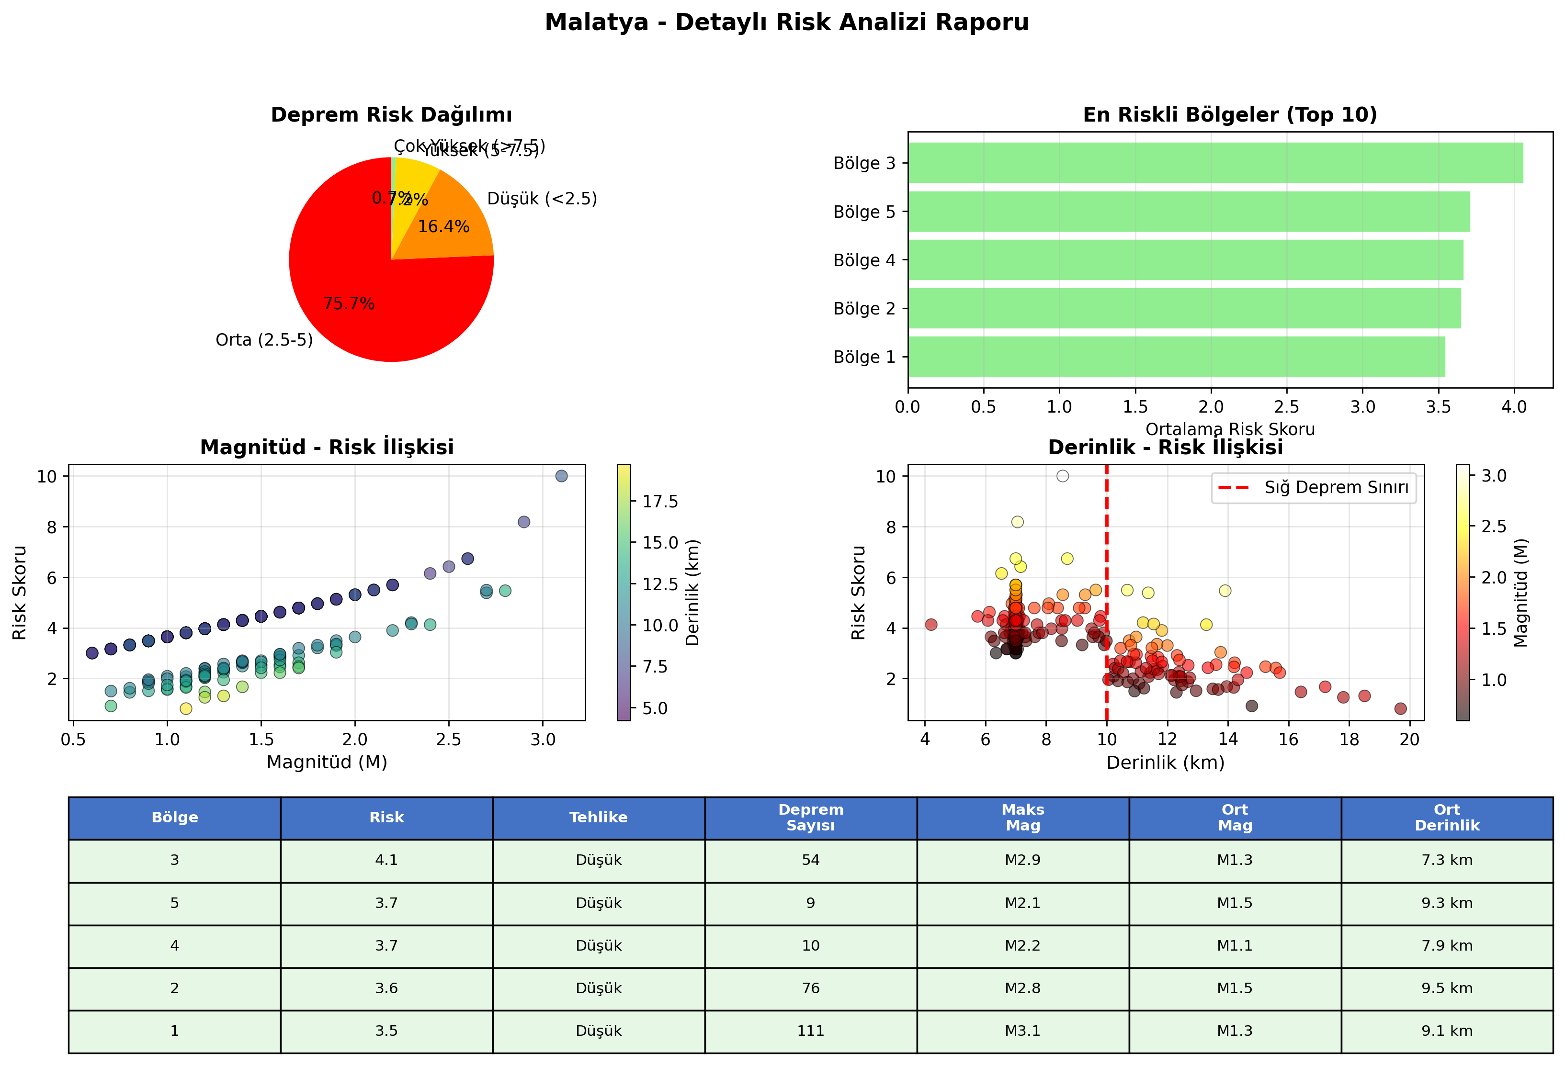The image size is (1565, 1065).
Task: Click the '7.9 km' depth cell
Action: (x=1447, y=946)
